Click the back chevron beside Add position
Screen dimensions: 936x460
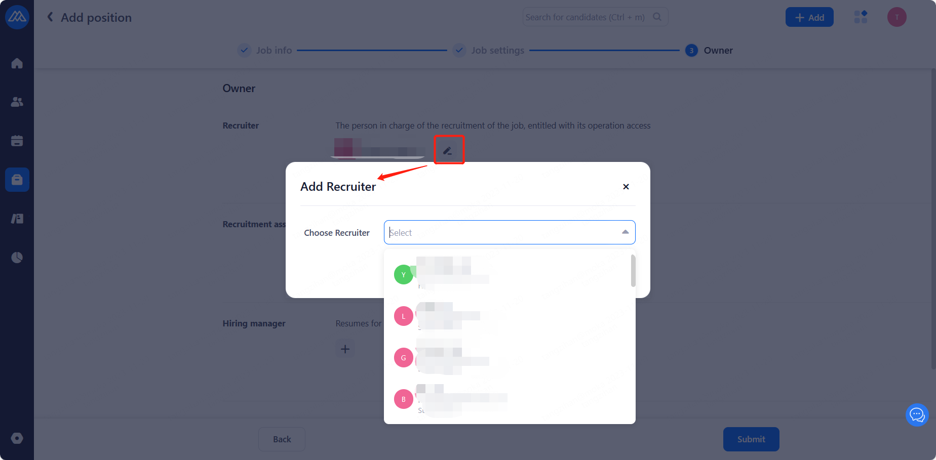(50, 17)
